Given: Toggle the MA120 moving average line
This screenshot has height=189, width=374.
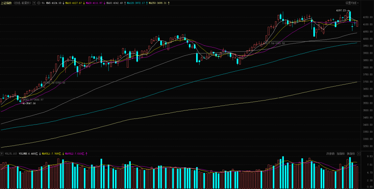Looking at the screenshot, I should click(136, 3).
